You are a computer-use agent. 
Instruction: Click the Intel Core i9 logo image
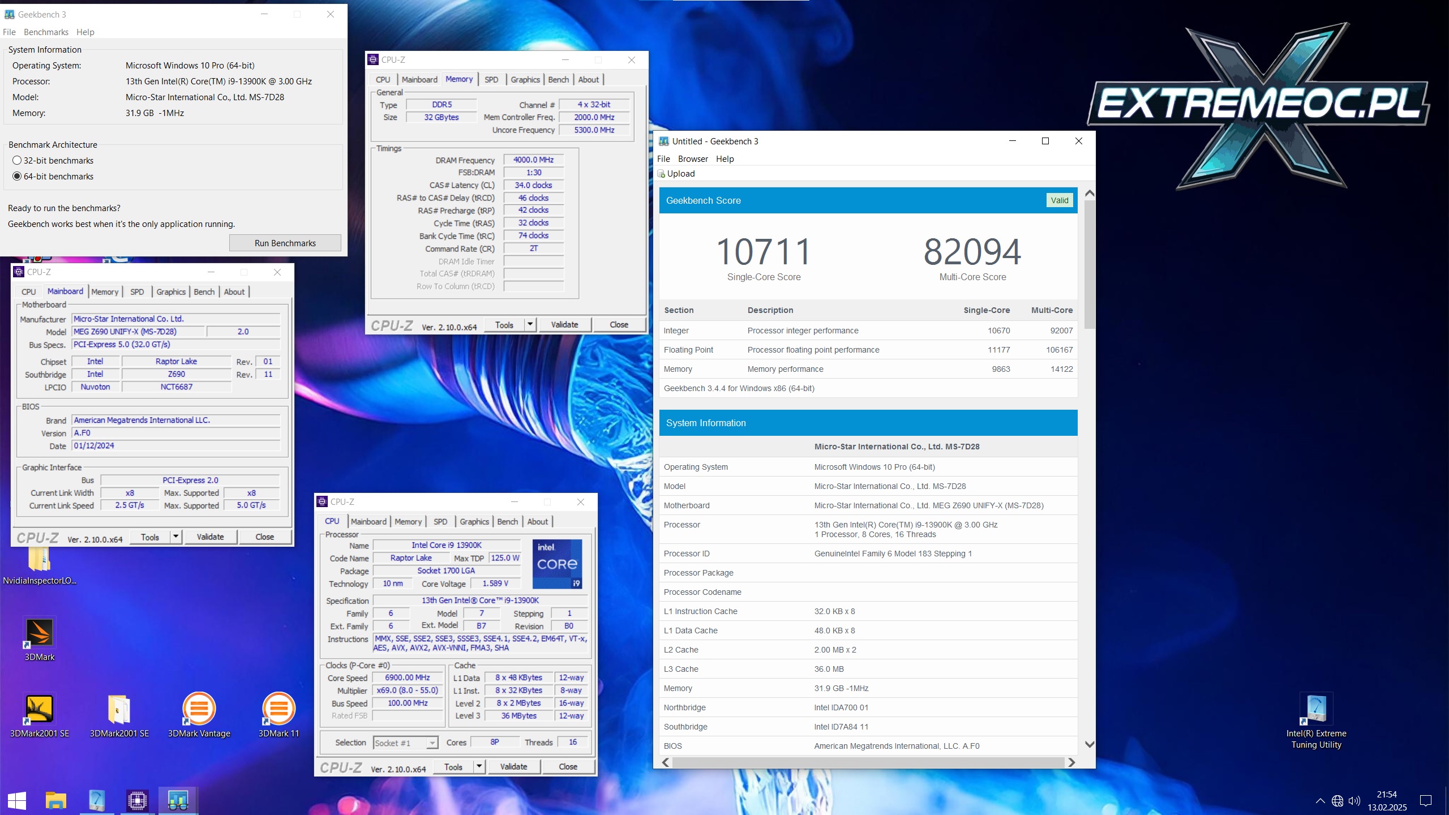(558, 564)
